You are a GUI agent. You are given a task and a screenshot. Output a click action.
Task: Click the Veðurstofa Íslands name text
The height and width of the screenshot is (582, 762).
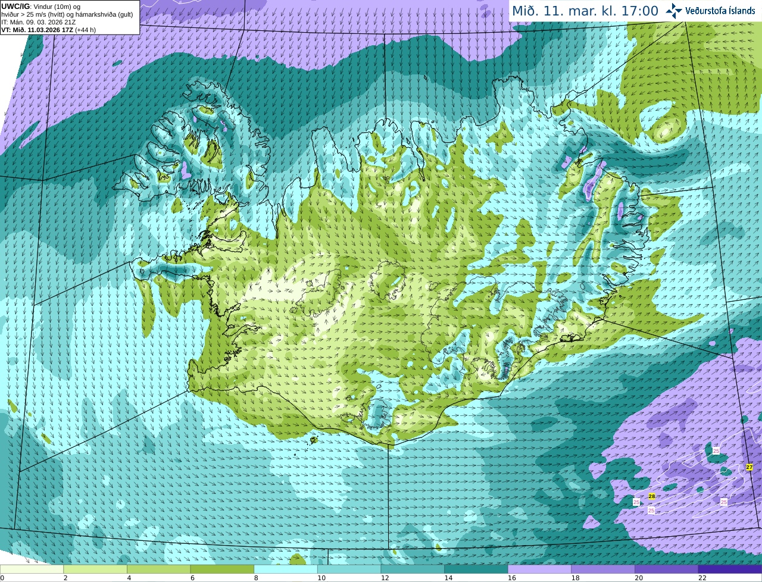point(720,11)
